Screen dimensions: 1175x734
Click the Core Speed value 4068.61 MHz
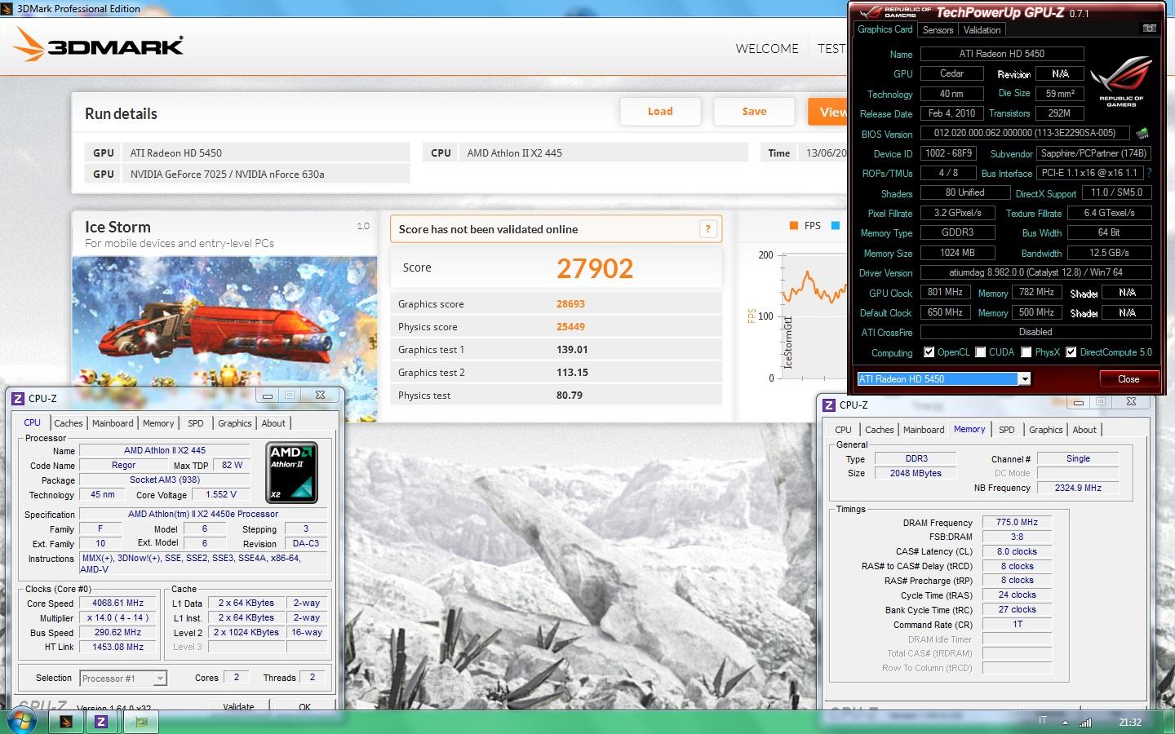118,604
